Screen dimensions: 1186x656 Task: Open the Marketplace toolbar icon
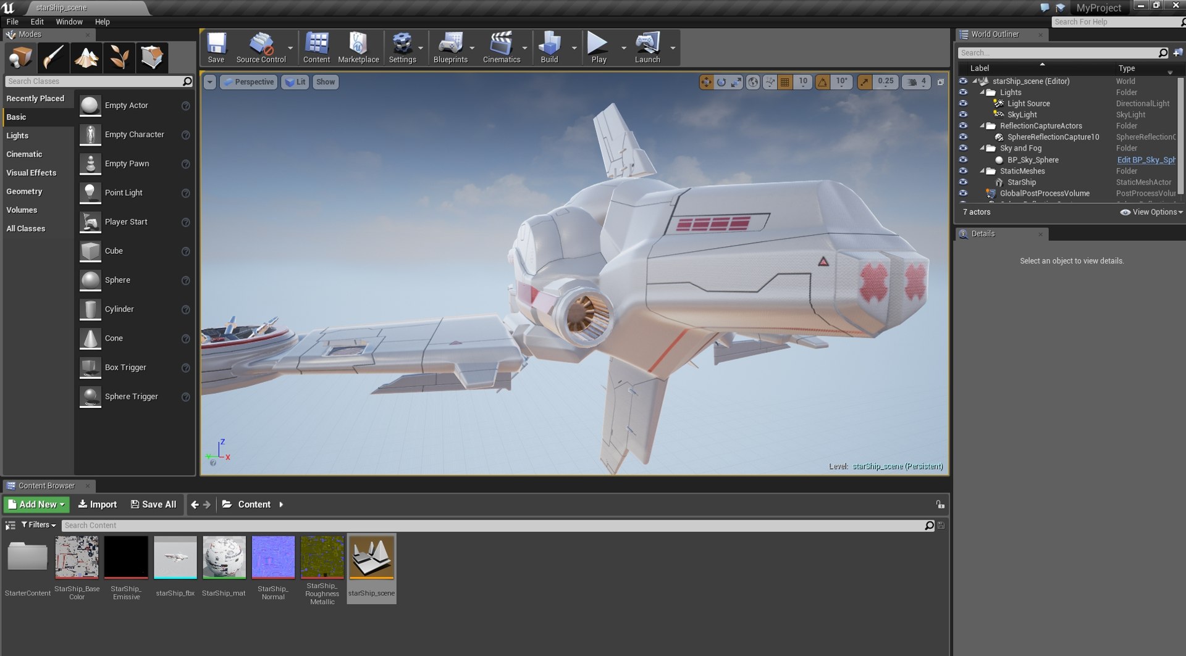click(358, 48)
